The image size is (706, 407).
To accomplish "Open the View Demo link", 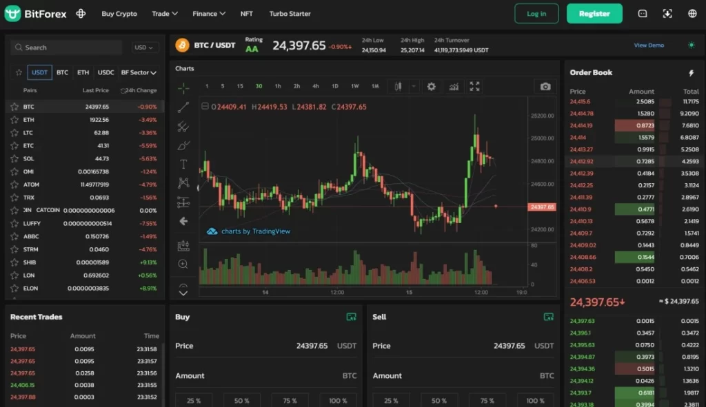I will point(649,45).
